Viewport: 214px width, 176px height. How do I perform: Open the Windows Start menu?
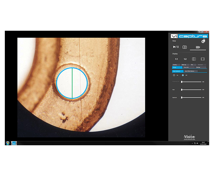(7, 143)
